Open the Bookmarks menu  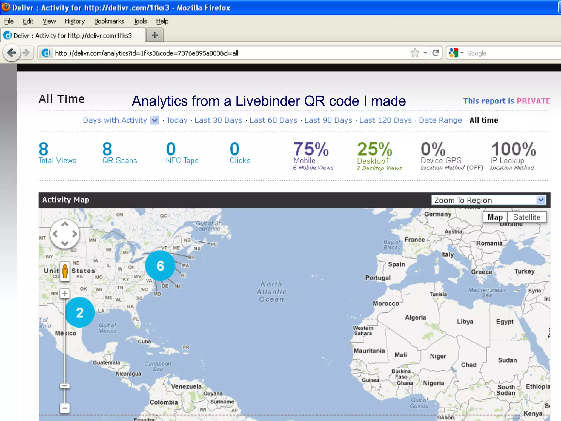pyautogui.click(x=109, y=21)
